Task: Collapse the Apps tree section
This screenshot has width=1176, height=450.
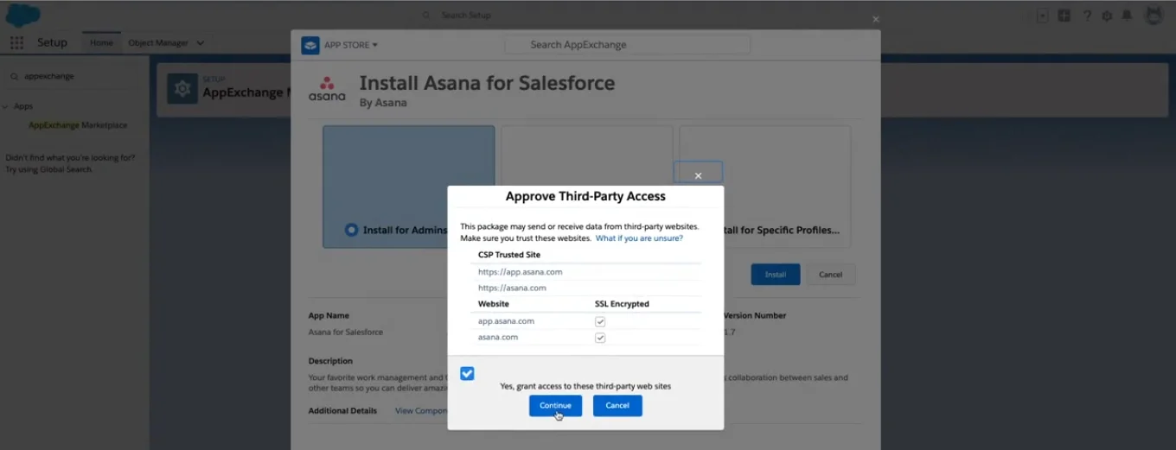Action: point(7,106)
